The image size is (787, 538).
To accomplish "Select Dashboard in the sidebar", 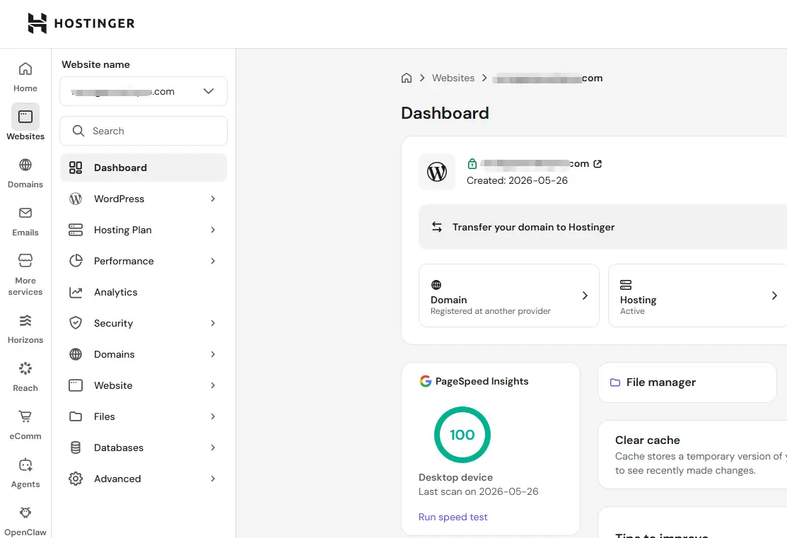I will pos(144,168).
